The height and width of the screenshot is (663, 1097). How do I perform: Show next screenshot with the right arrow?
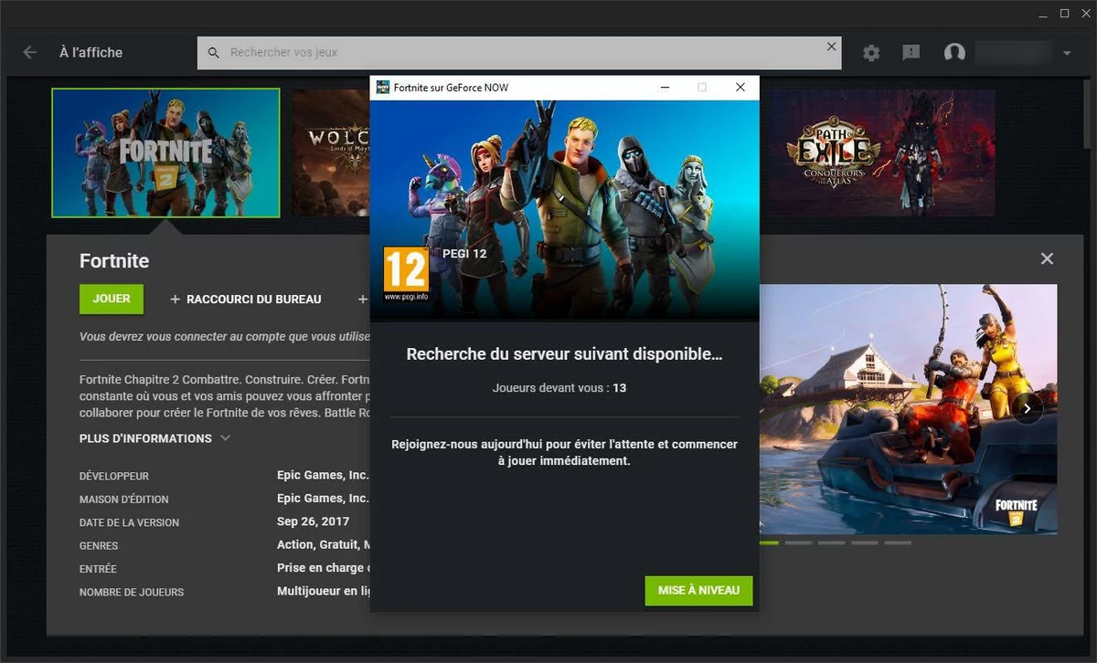pos(1028,408)
